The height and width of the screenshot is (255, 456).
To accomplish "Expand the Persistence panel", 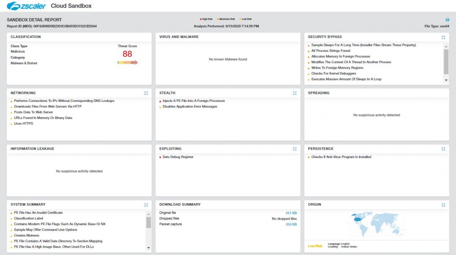I will 443,149.
